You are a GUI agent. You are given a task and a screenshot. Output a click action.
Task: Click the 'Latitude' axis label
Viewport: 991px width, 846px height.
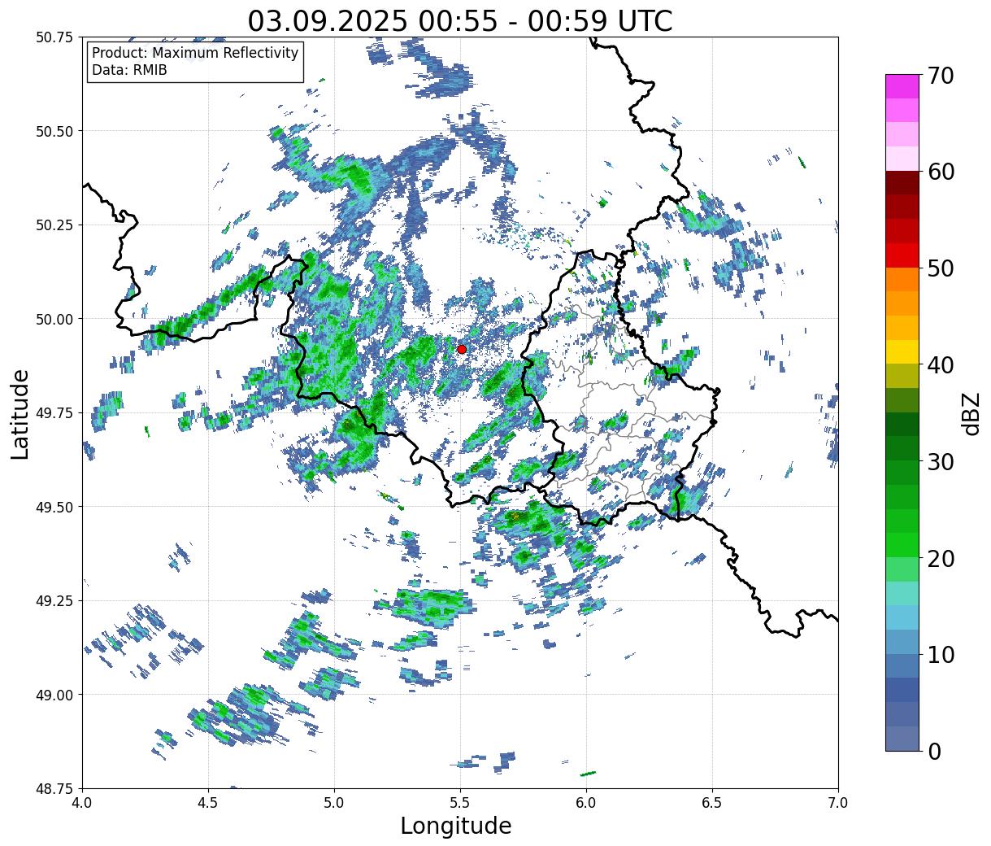[x=20, y=413]
